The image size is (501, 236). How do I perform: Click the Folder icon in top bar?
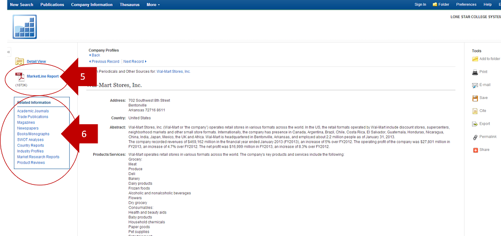pyautogui.click(x=435, y=4)
